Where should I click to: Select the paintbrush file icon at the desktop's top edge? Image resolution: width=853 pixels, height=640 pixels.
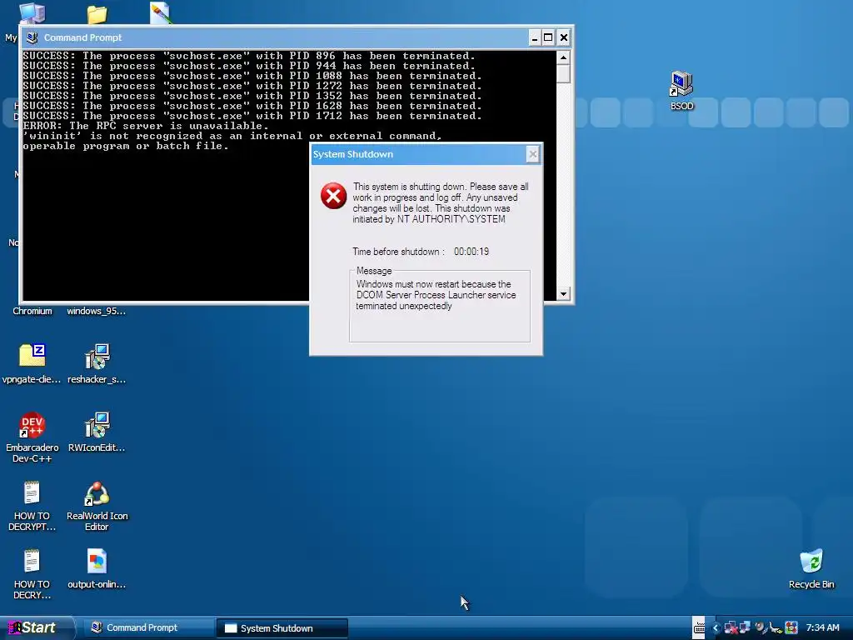(x=161, y=12)
